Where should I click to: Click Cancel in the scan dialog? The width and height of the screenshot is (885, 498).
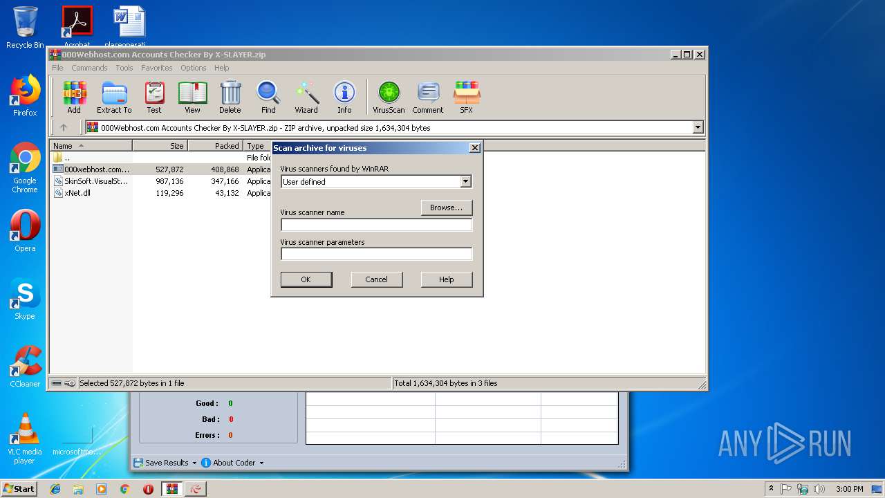376,279
